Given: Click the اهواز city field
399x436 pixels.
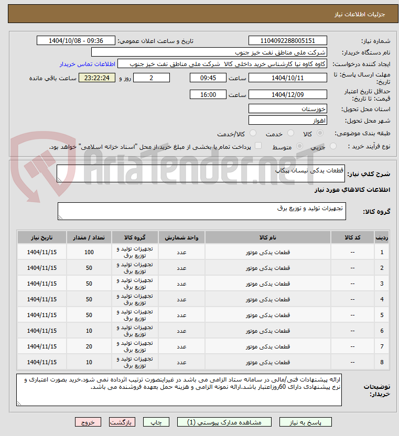Looking at the screenshot, I should coord(288,121).
